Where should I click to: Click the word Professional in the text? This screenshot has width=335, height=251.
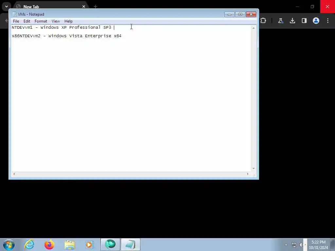click(85, 27)
